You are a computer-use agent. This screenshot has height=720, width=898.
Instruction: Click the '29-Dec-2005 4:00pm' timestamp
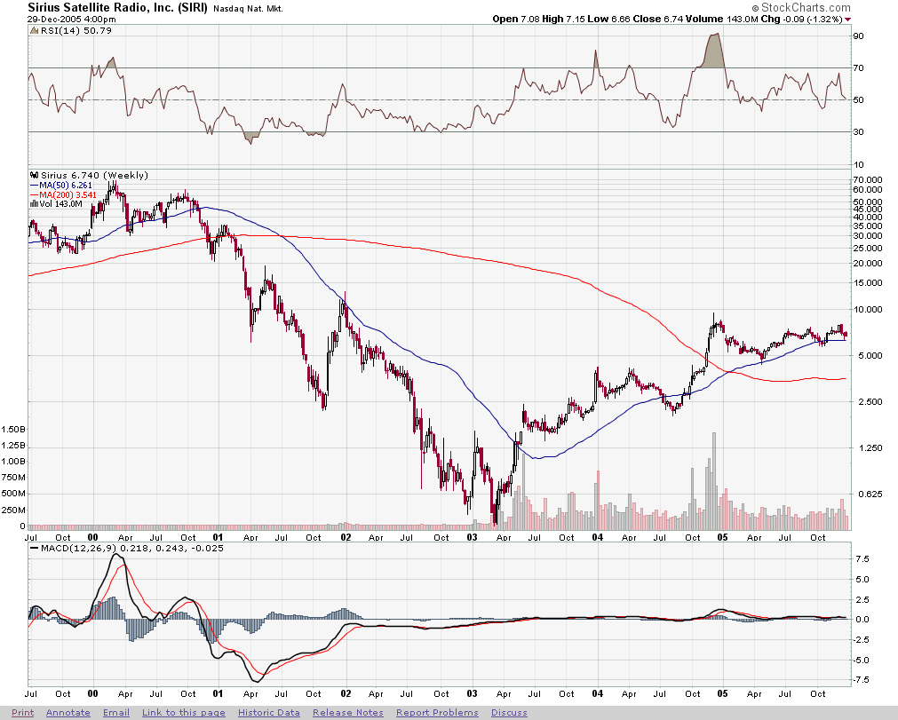pyautogui.click(x=72, y=19)
